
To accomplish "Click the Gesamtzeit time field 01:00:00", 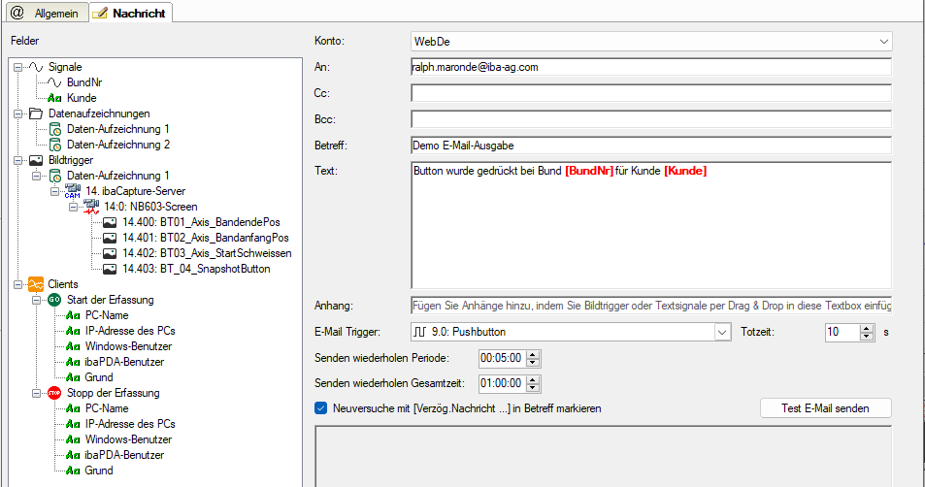I will tap(502, 383).
